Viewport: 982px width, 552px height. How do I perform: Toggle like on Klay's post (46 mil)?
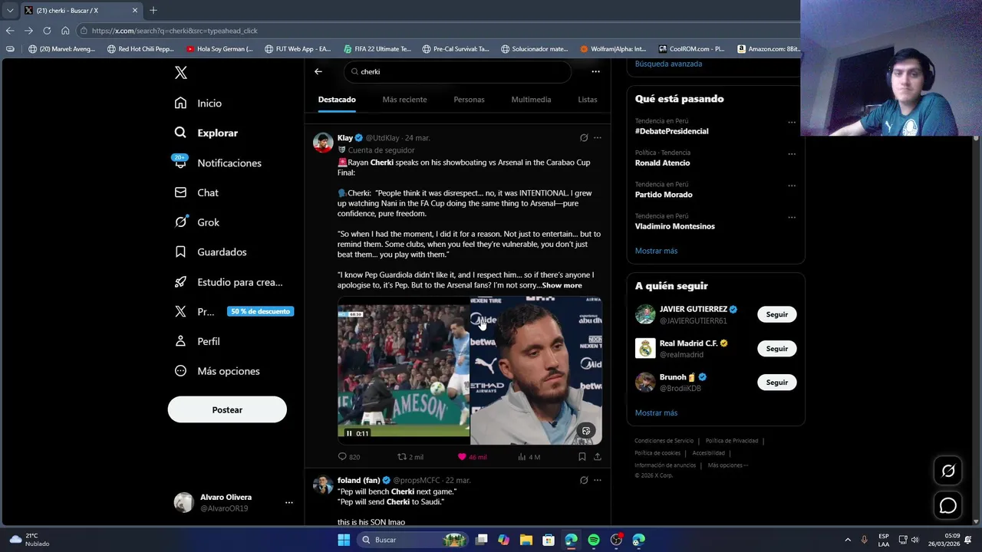472,457
